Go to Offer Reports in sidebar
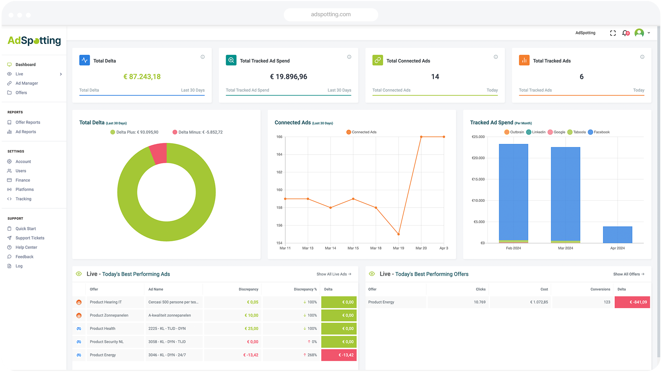Viewport: 662px width, 372px height. 28,122
